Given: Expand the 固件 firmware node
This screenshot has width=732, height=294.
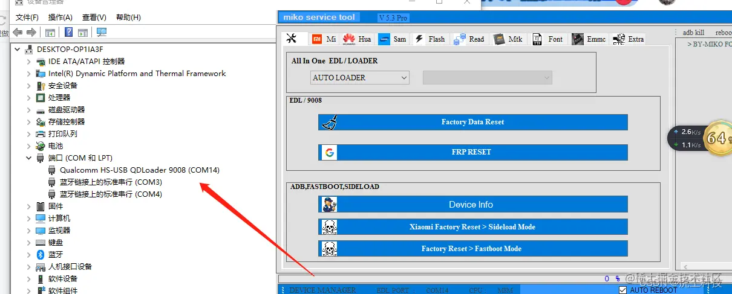Looking at the screenshot, I should [x=28, y=206].
